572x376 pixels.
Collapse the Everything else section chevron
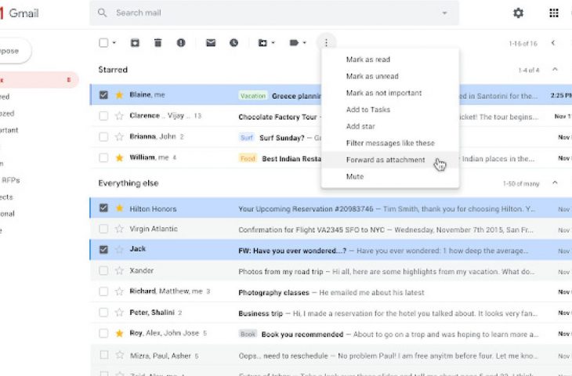[555, 183]
